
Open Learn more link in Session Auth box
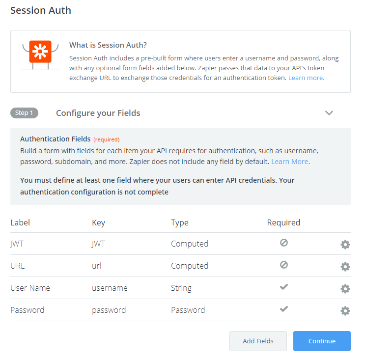(306, 78)
